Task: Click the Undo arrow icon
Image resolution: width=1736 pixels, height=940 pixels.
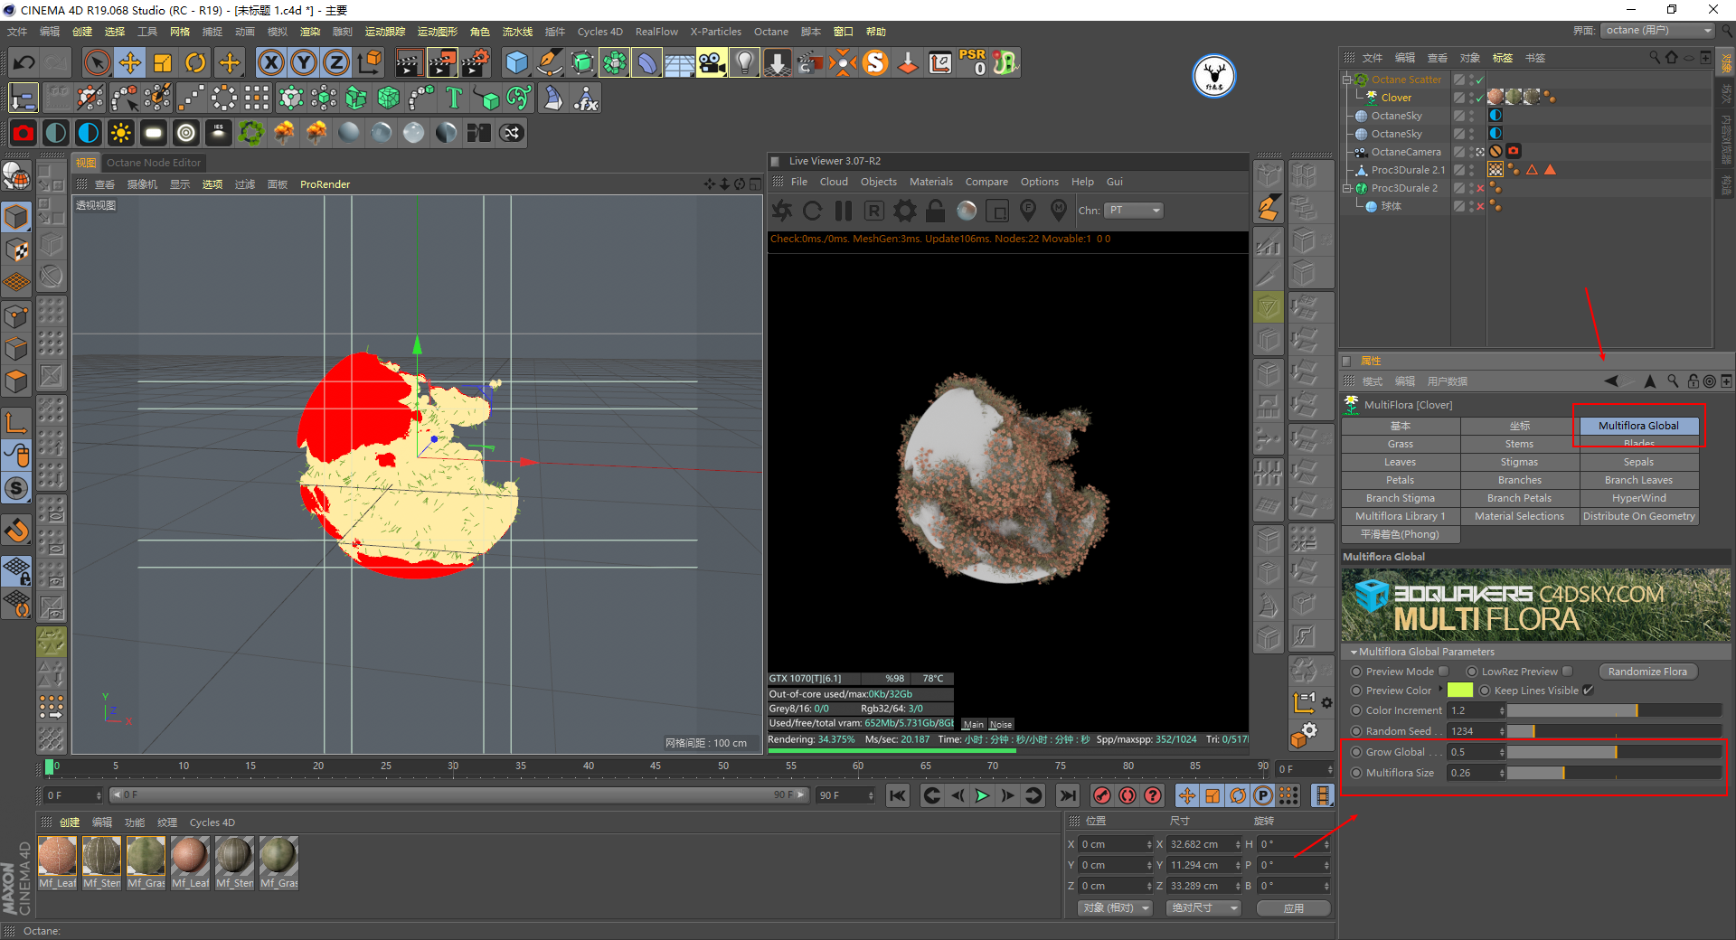Action: (x=24, y=62)
